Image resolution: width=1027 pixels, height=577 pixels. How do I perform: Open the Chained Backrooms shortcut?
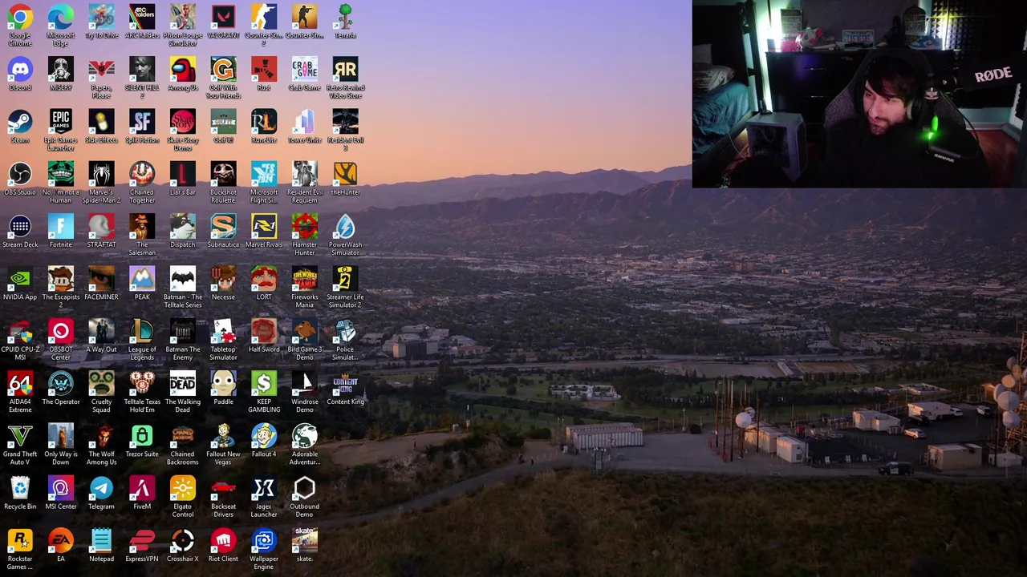tap(182, 436)
